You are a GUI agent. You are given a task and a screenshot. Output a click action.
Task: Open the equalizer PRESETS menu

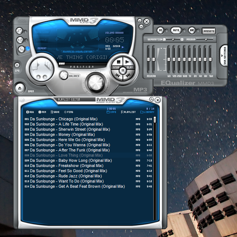point(209,31)
